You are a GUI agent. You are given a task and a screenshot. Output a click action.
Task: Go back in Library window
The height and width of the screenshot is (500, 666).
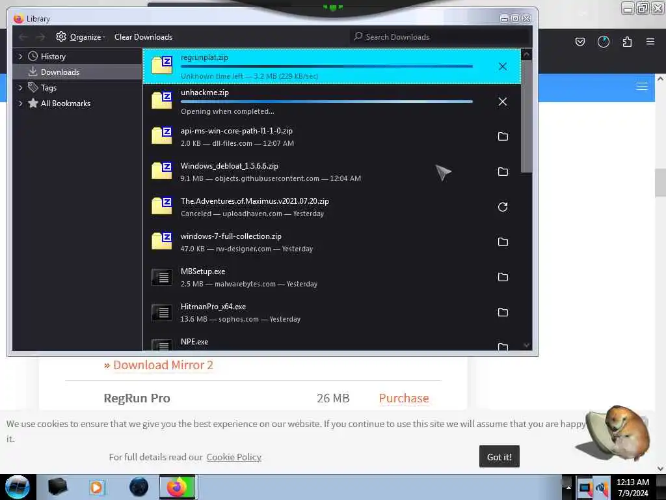pos(23,37)
